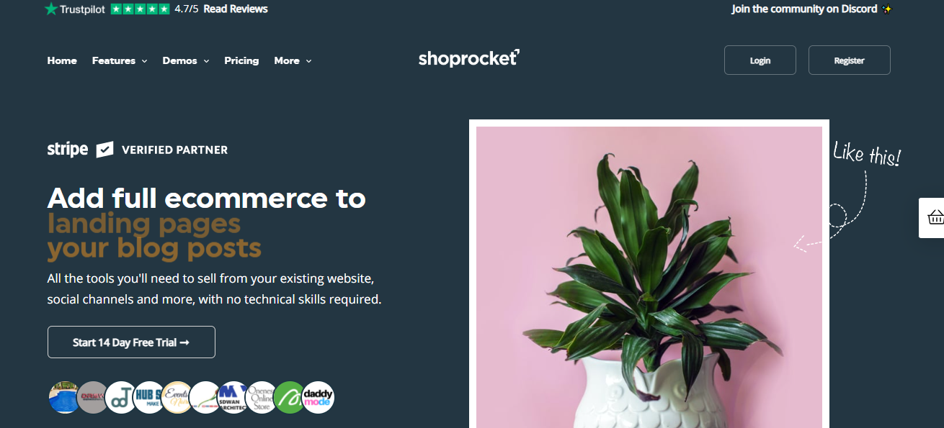Expand the Demos dropdown menu
The height and width of the screenshot is (428, 944).
(186, 60)
